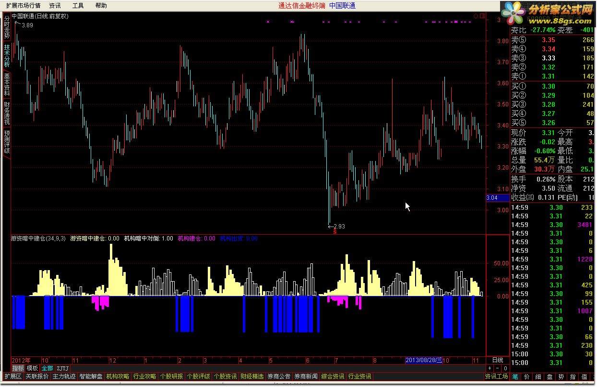597x387 pixels.
Task: Open the 资讯 menu
Action: click(x=55, y=6)
